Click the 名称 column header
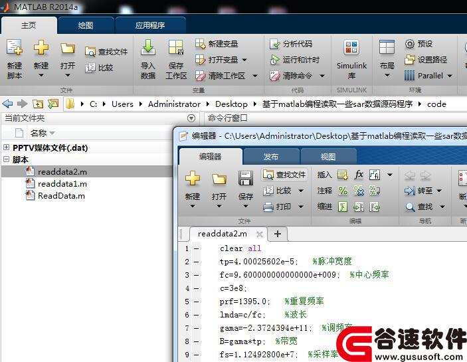 pos(39,133)
